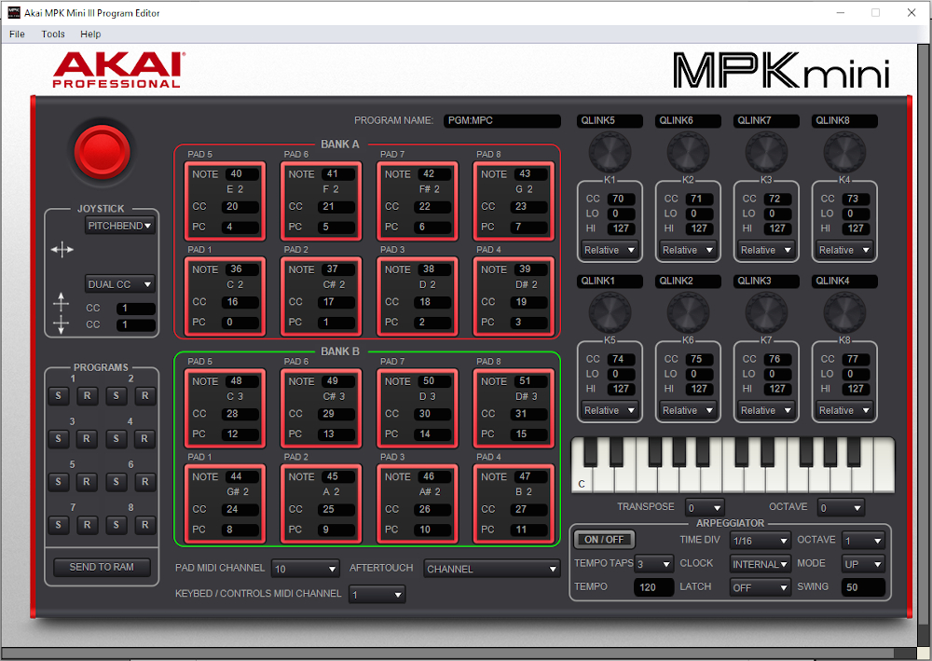
Task: Click K6 HI value 127
Action: [x=700, y=389]
